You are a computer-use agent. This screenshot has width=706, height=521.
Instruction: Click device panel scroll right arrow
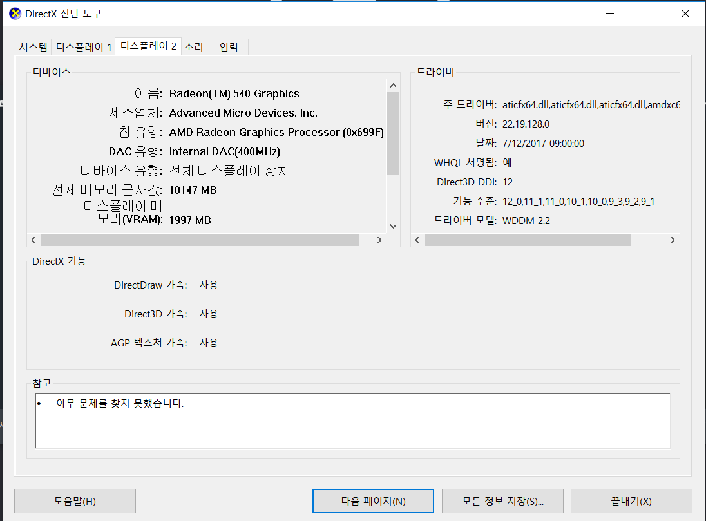click(379, 240)
